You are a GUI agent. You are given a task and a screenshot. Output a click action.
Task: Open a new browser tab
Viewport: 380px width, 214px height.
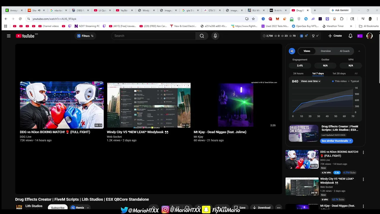[x=315, y=10]
